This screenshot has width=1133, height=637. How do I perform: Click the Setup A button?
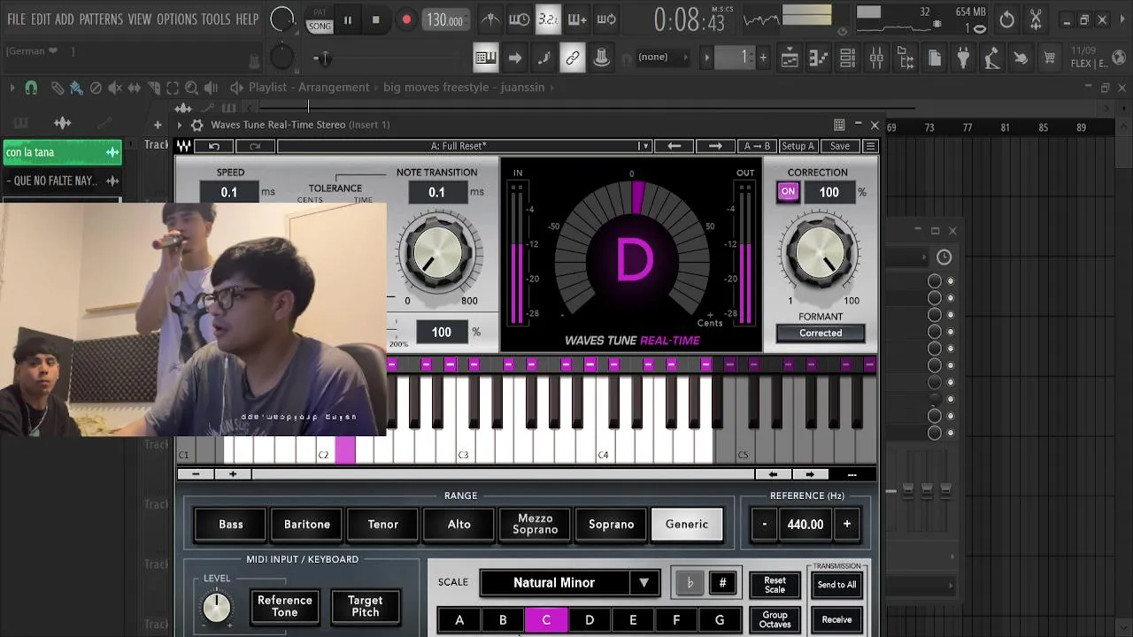(x=798, y=146)
